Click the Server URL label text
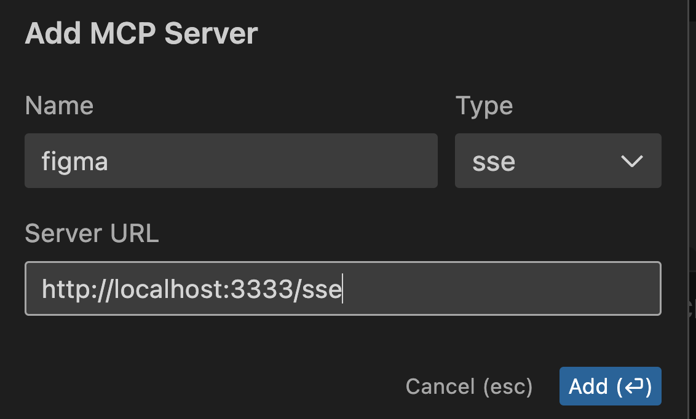Screen dimensions: 696x419 tap(91, 233)
